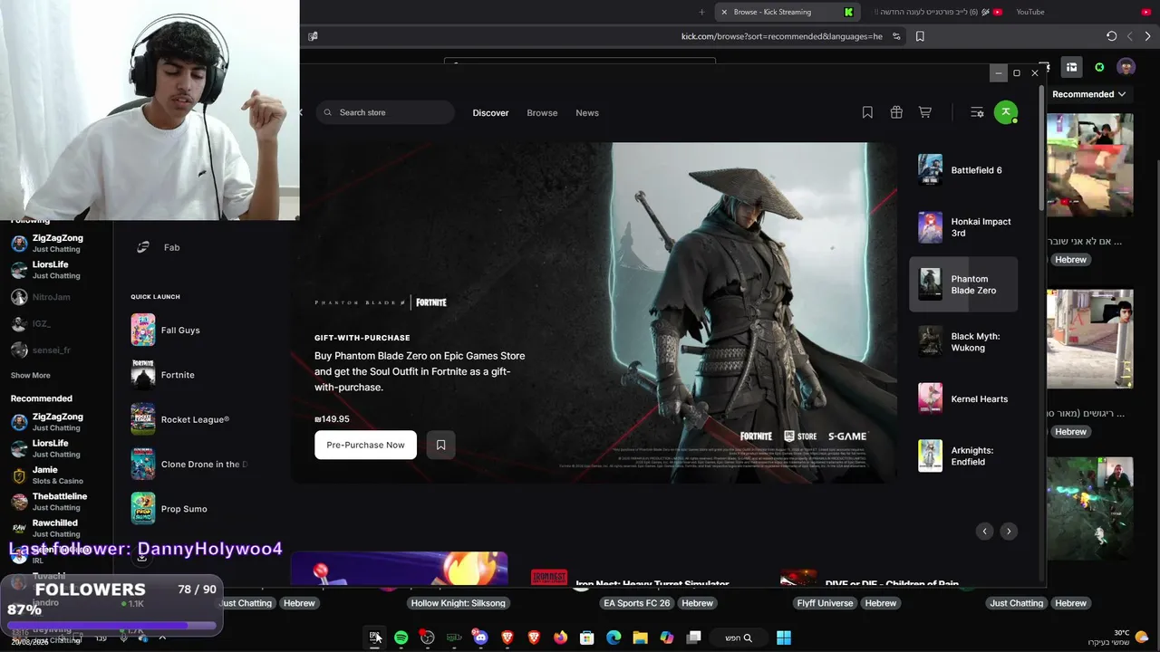Click the Flyff Universe category tag
Image resolution: width=1160 pixels, height=652 pixels.
click(825, 603)
